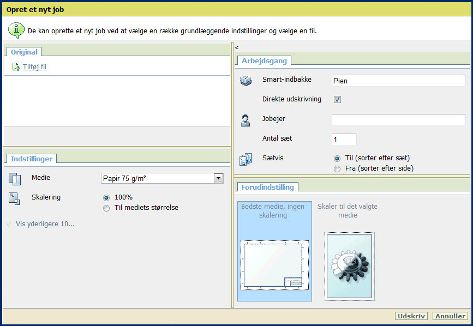Focus the Antal sæt number field
This screenshot has height=326, width=473.
344,140
